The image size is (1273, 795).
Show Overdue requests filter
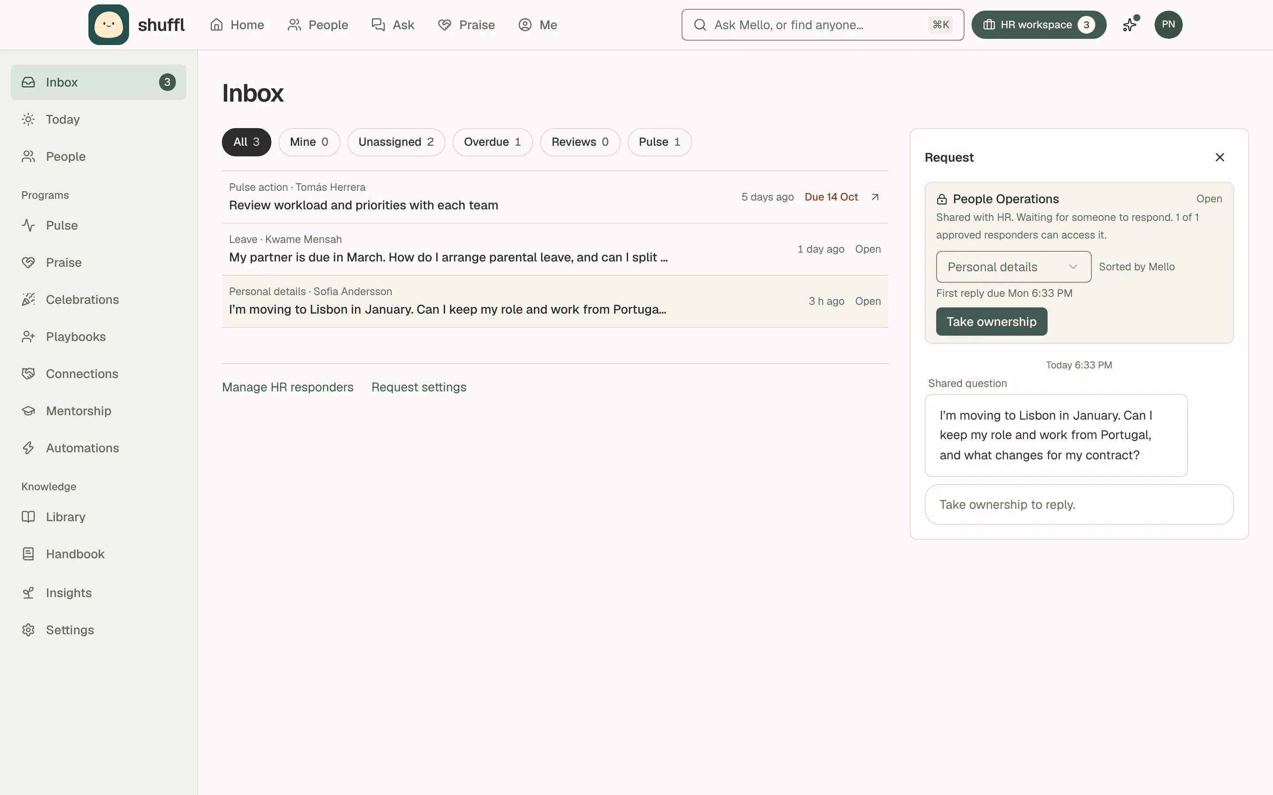(x=492, y=142)
